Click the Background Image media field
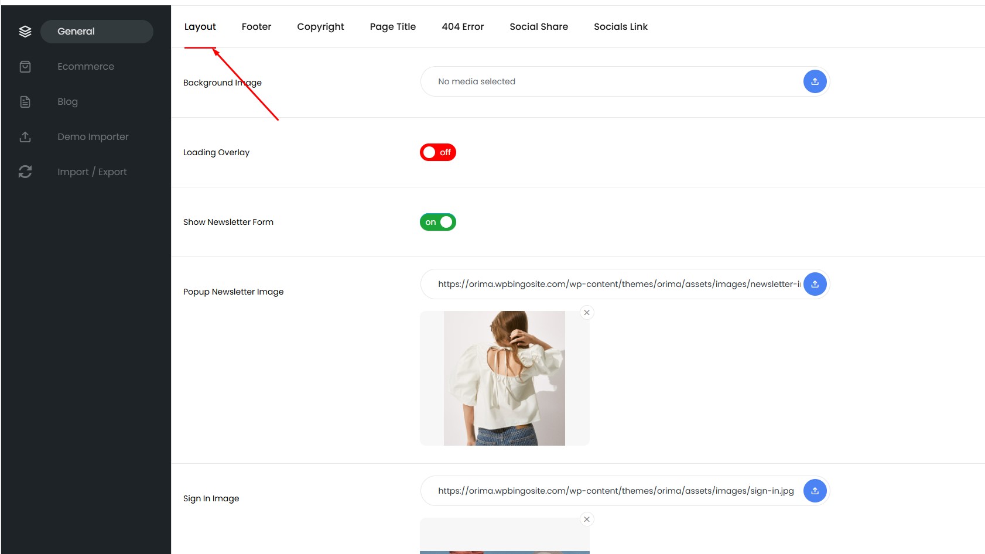This screenshot has height=554, width=985. click(609, 81)
